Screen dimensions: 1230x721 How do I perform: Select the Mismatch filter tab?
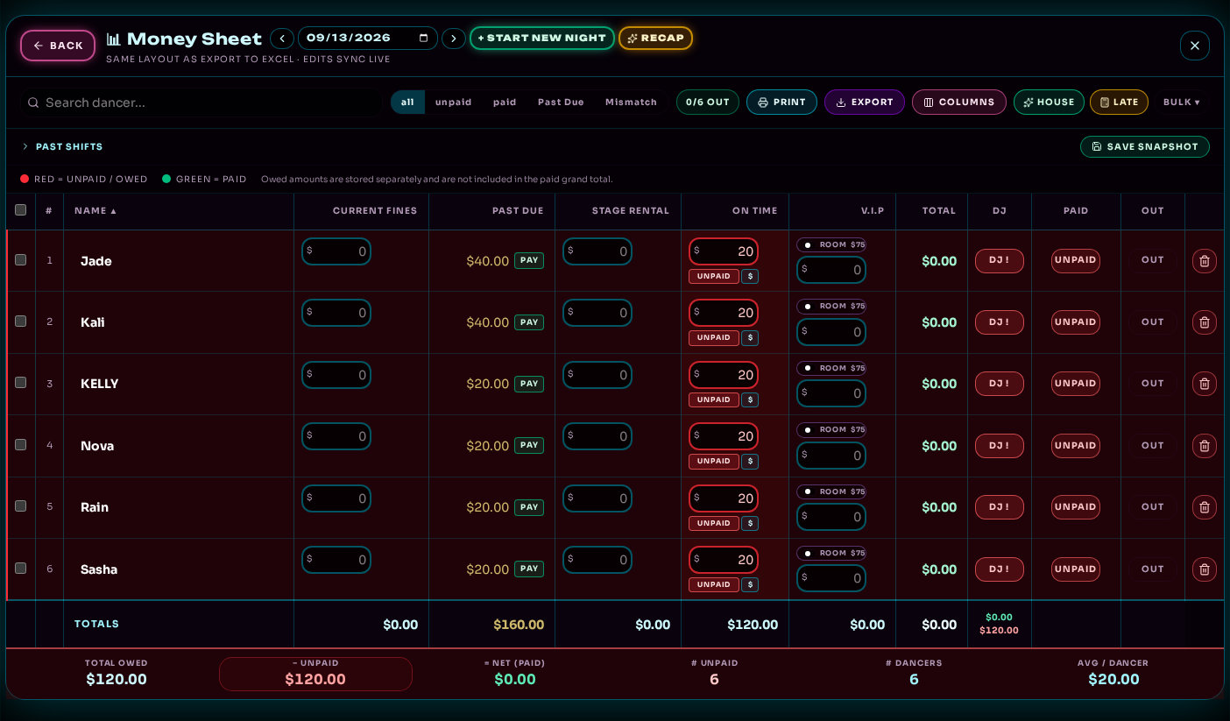631,102
